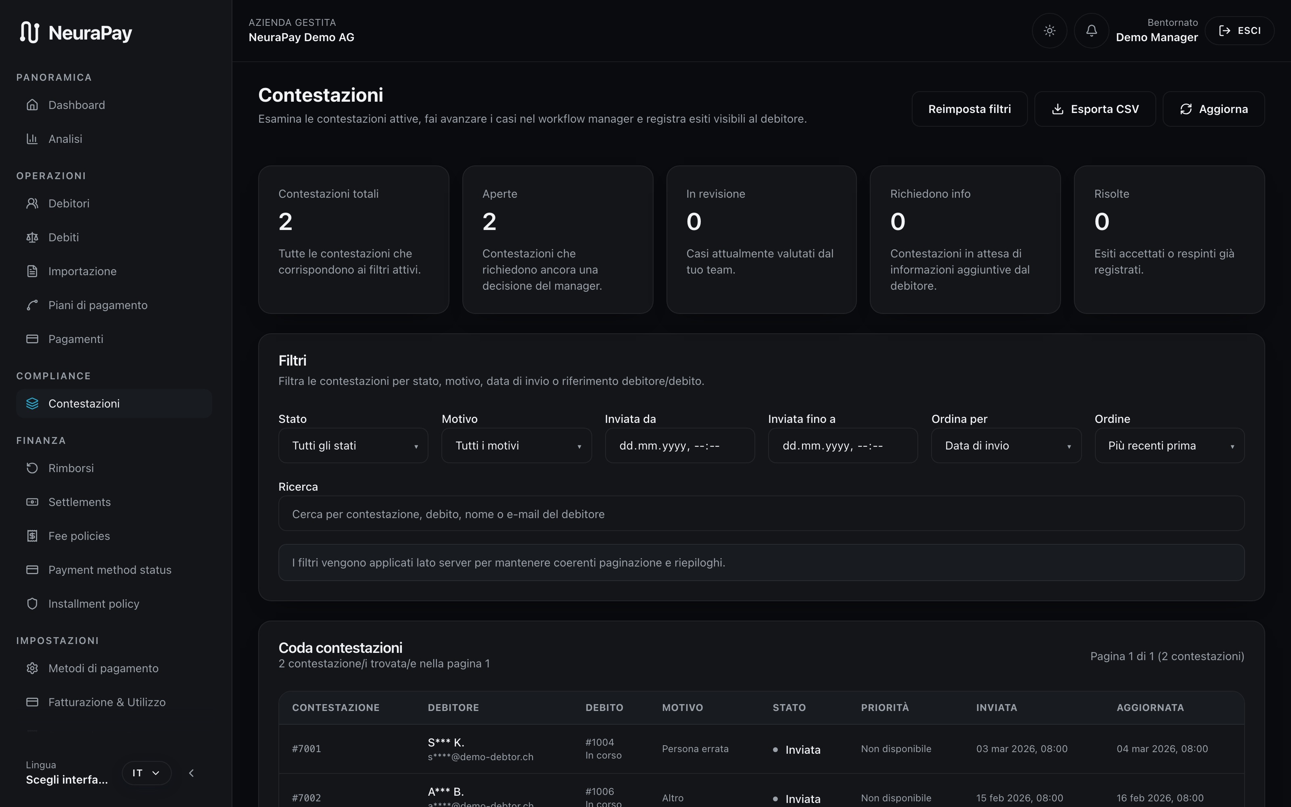Click NeuraPay Demo AG company name
Image resolution: width=1291 pixels, height=807 pixels.
(301, 38)
